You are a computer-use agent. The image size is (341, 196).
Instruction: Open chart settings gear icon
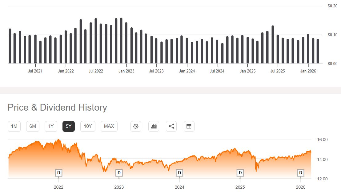(x=136, y=126)
